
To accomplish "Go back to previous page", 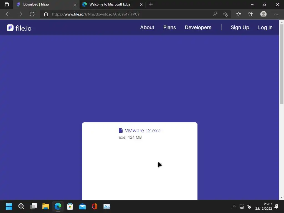I will 7,14.
